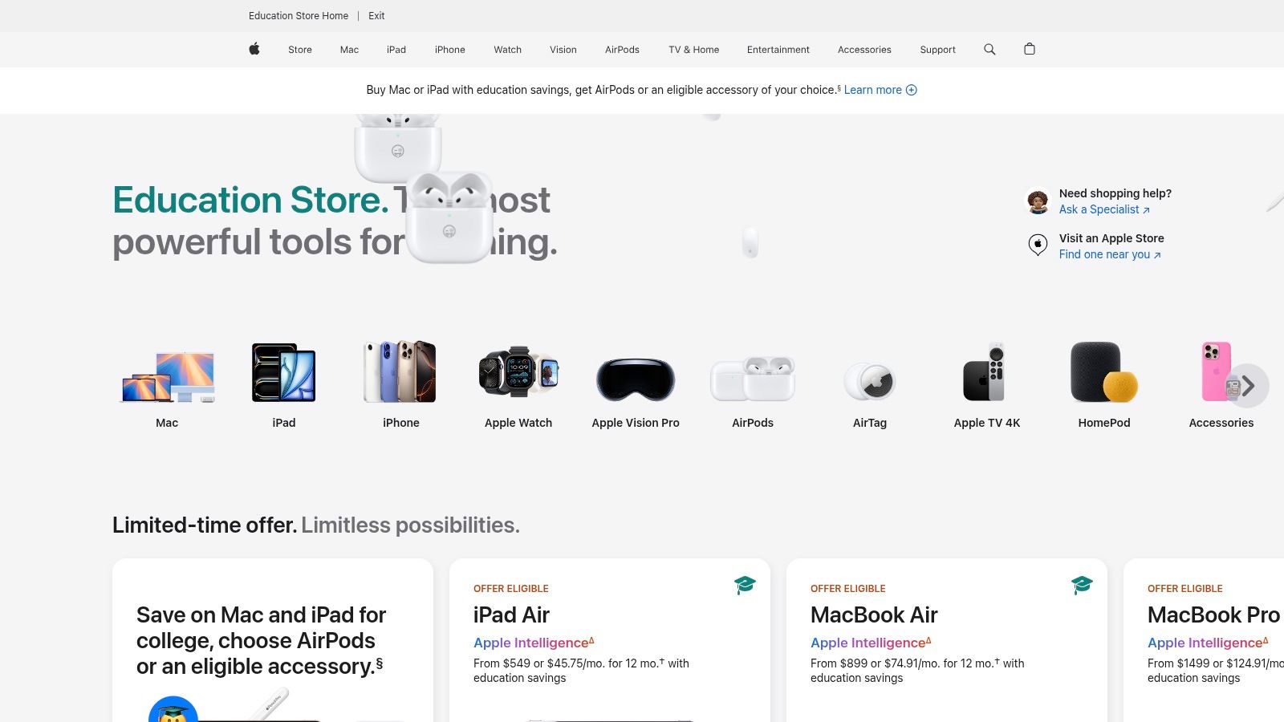This screenshot has width=1284, height=722.
Task: Click Apple Intelligence link under iPad Air
Action: point(534,643)
